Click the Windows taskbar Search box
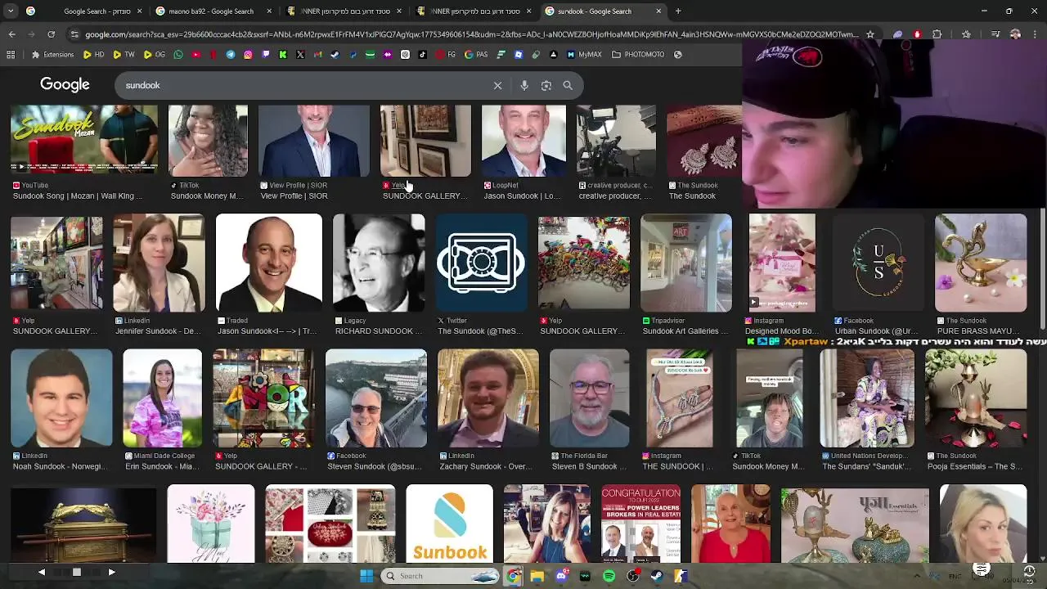 click(x=439, y=576)
